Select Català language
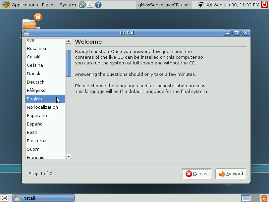This screenshot has width=269, height=202. 45,57
